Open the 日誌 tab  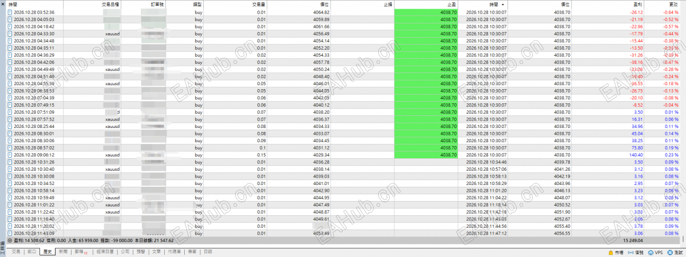click(x=208, y=252)
